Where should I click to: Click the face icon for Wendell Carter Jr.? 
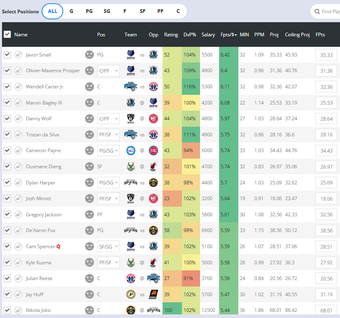coord(89,87)
